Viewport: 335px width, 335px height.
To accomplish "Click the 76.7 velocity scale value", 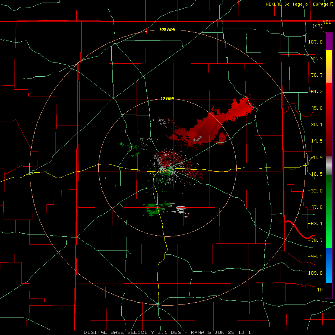I will coord(317,75).
